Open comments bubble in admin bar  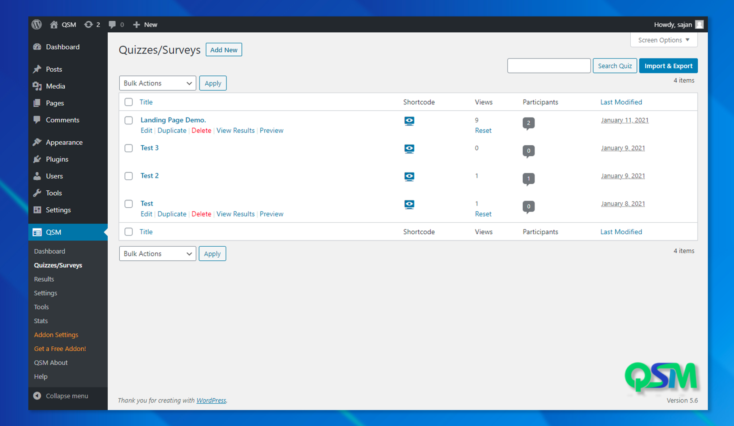click(x=112, y=24)
